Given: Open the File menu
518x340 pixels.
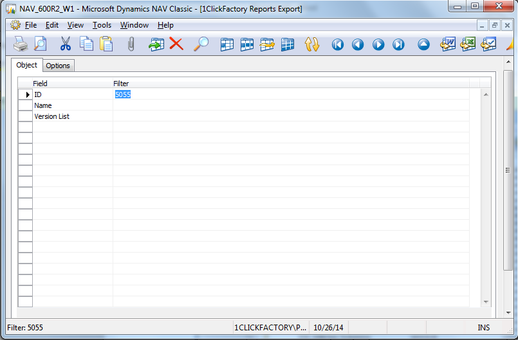Looking at the screenshot, I should point(31,25).
